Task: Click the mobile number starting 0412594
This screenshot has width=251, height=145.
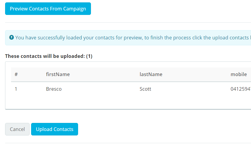Action: click(x=241, y=89)
